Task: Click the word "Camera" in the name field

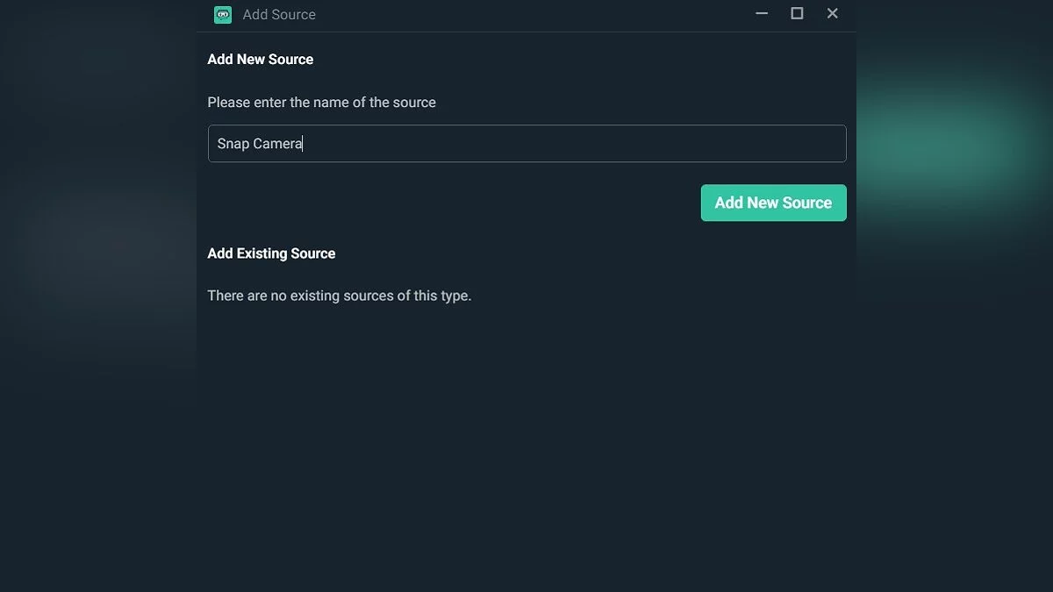Action: (x=277, y=144)
